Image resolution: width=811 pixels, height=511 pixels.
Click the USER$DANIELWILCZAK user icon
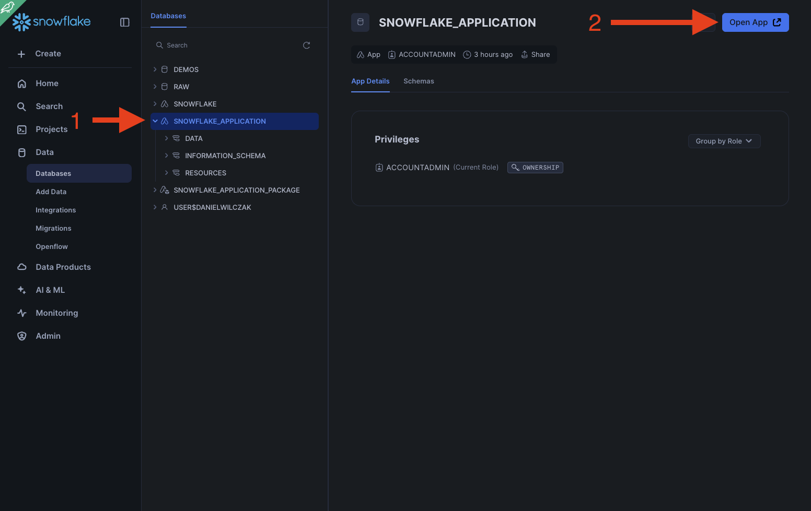[x=165, y=207]
